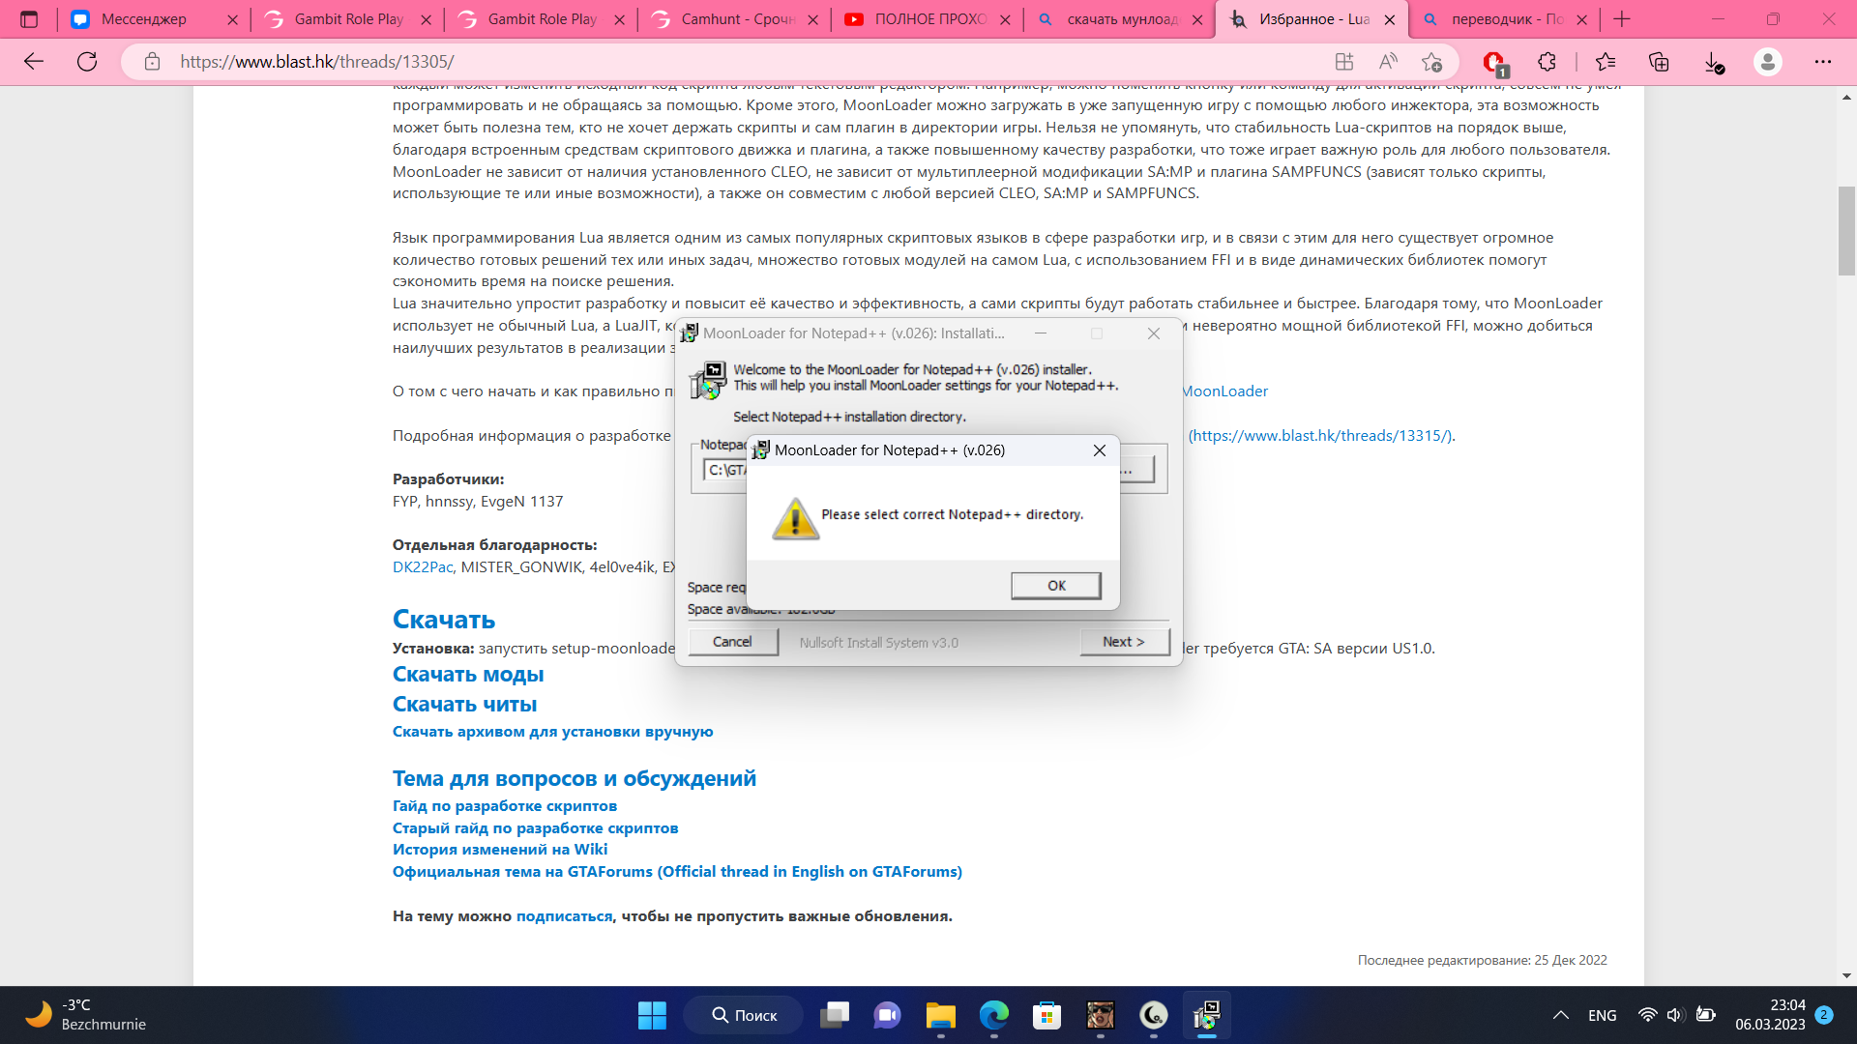Open the adblocker extension icon
The height and width of the screenshot is (1044, 1857).
pyautogui.click(x=1494, y=62)
